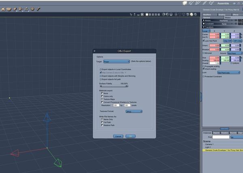Open the Shaders tab in scene panel

click(x=224, y=133)
